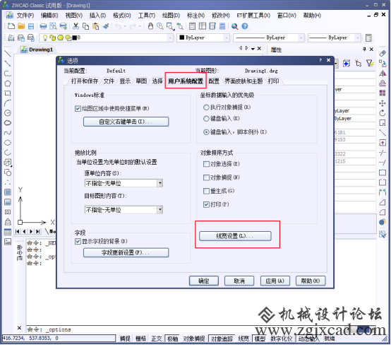This screenshot has width=391, height=345.
Task: Expand the redo history dropdown arrow
Action: coord(140,26)
